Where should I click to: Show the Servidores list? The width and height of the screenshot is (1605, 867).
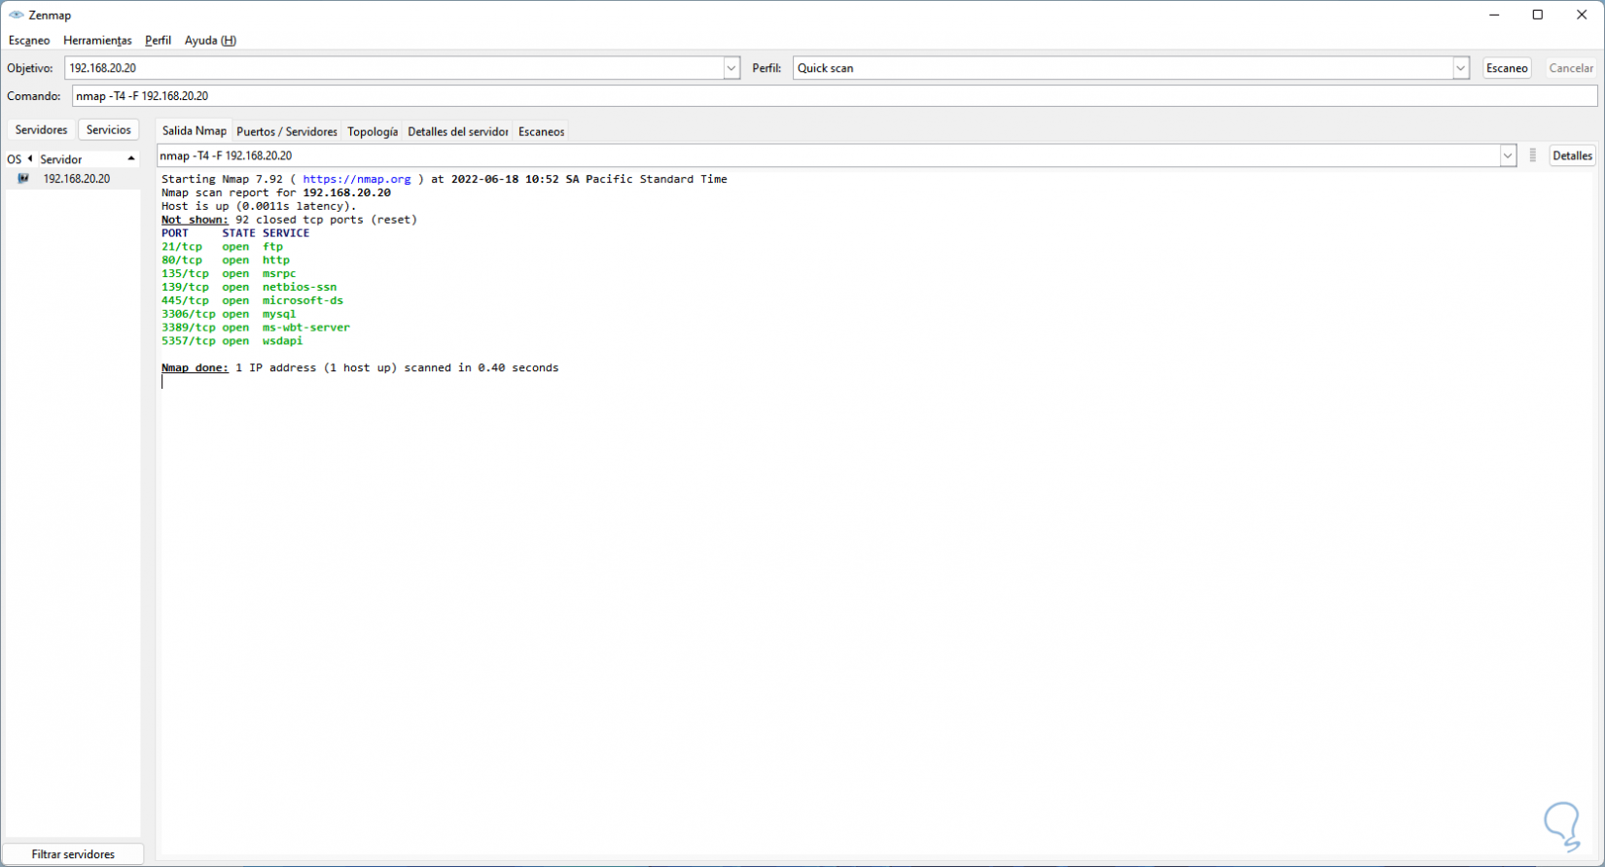[x=42, y=129]
